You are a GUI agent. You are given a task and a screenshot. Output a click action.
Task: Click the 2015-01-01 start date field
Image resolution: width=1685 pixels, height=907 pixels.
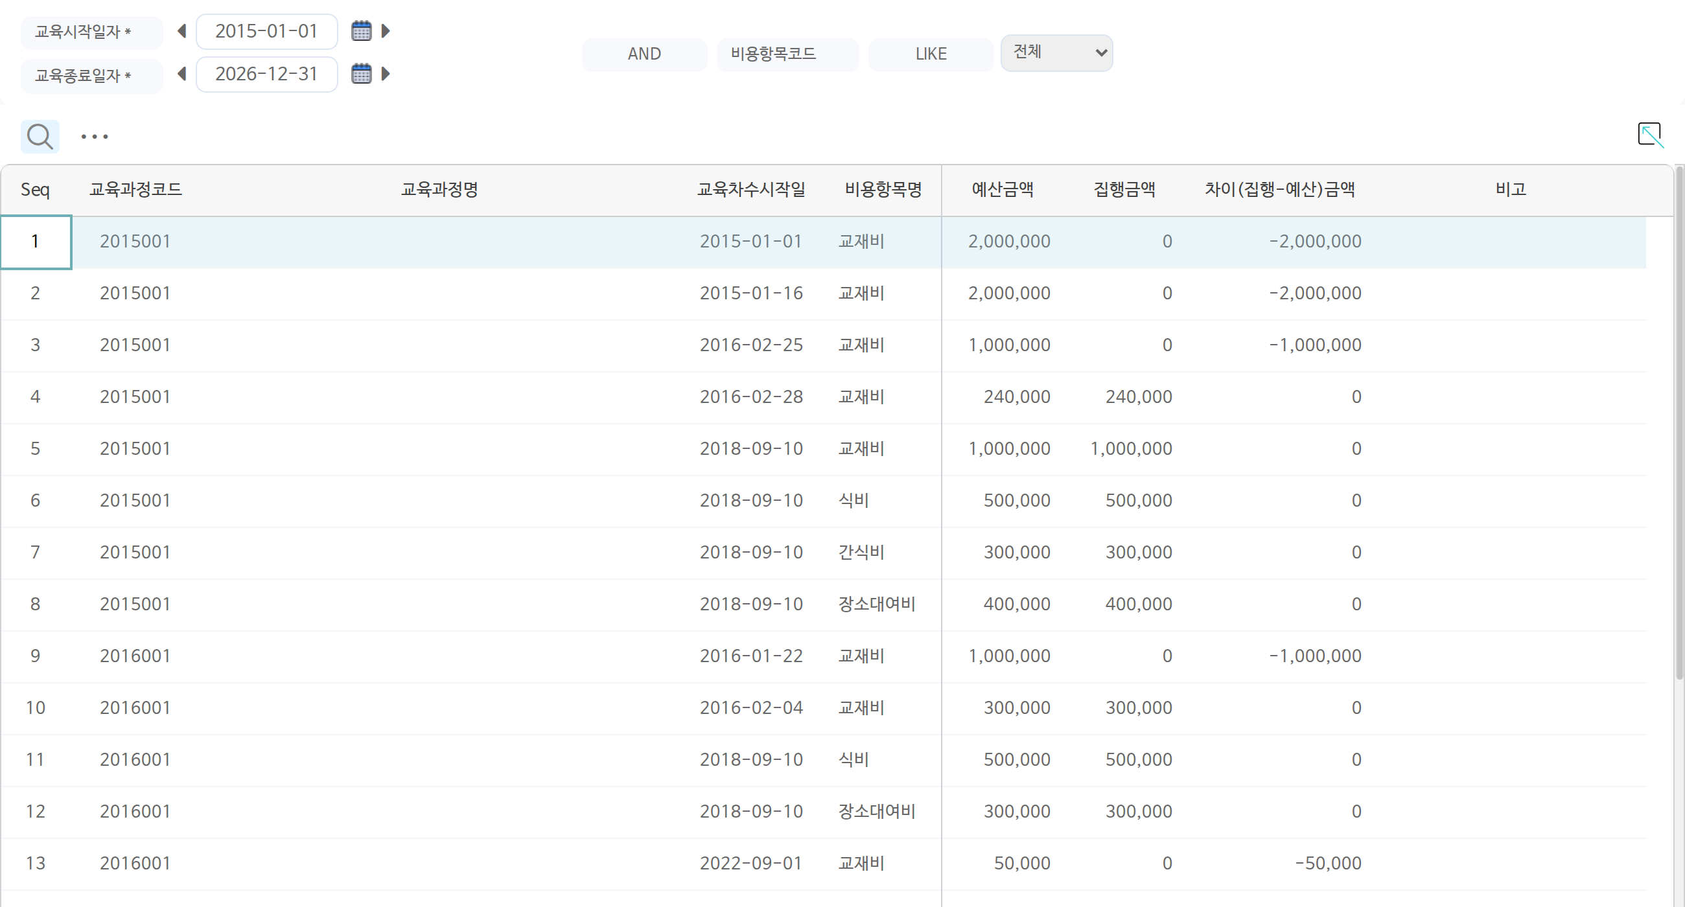[x=266, y=31]
